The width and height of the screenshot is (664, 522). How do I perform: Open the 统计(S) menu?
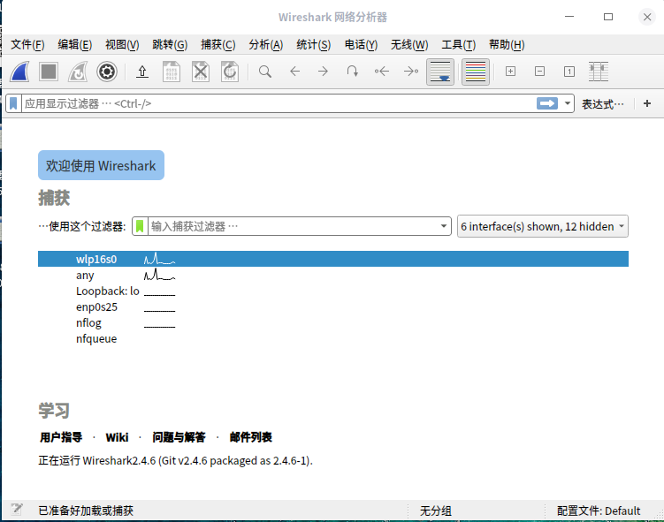(x=313, y=45)
